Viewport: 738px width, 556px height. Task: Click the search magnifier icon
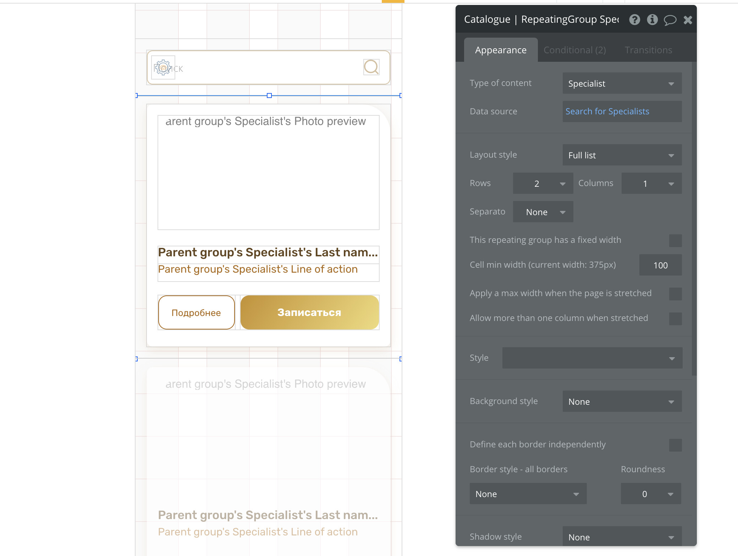(371, 67)
